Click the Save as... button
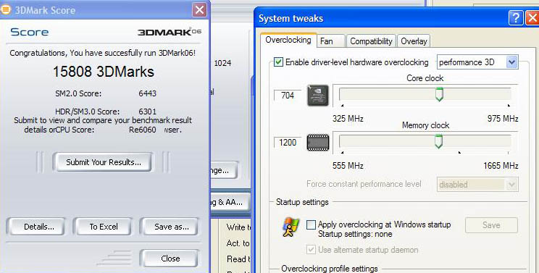The width and height of the screenshot is (539, 273). coord(170,227)
